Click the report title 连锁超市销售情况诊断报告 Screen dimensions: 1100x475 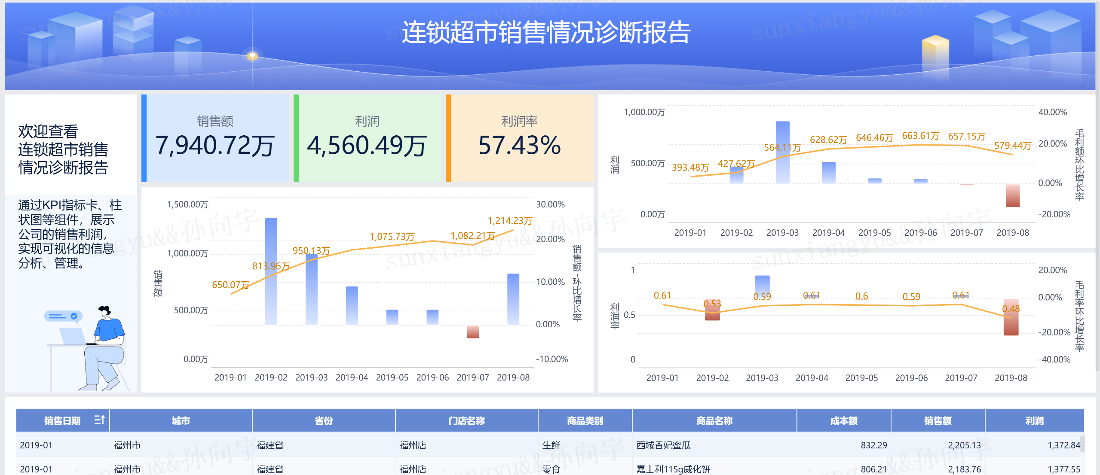[546, 33]
